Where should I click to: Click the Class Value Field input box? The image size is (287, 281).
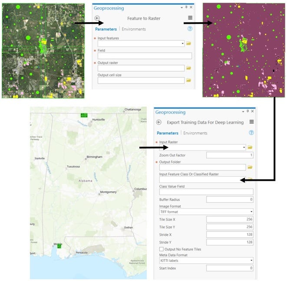pyautogui.click(x=206, y=192)
